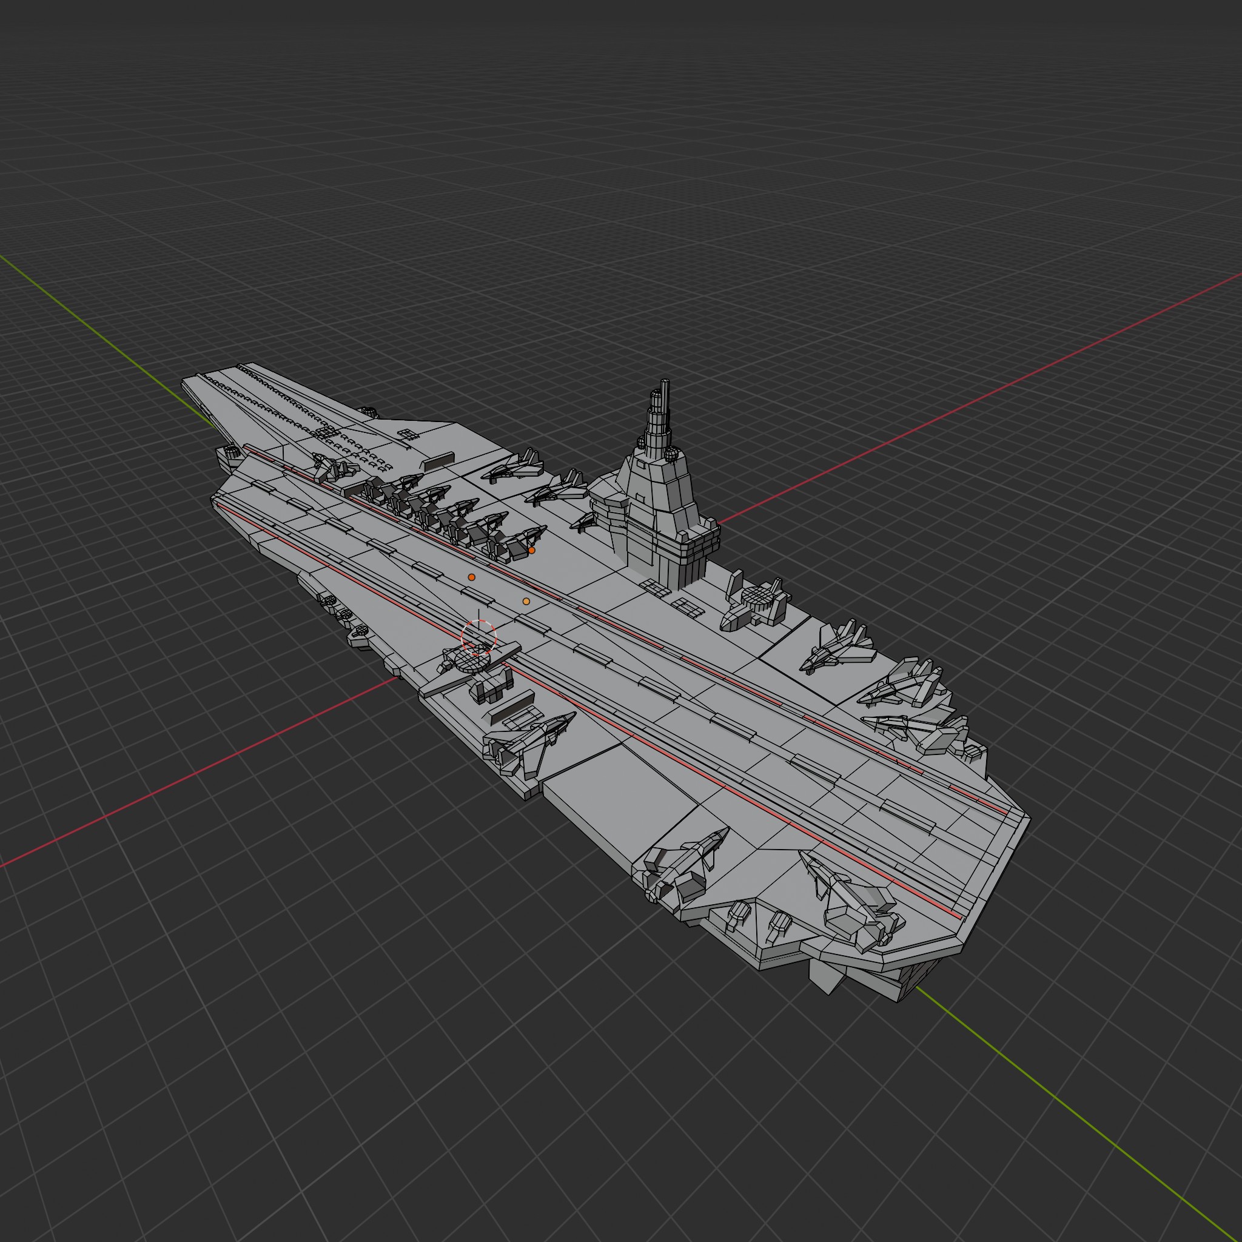Select the tip of the island tower's mast

tap(665, 383)
